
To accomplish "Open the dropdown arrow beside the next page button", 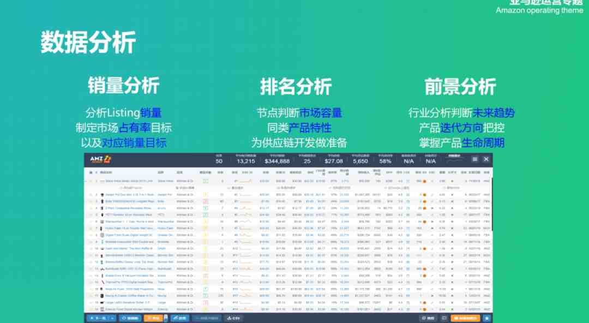I will click(x=112, y=318).
